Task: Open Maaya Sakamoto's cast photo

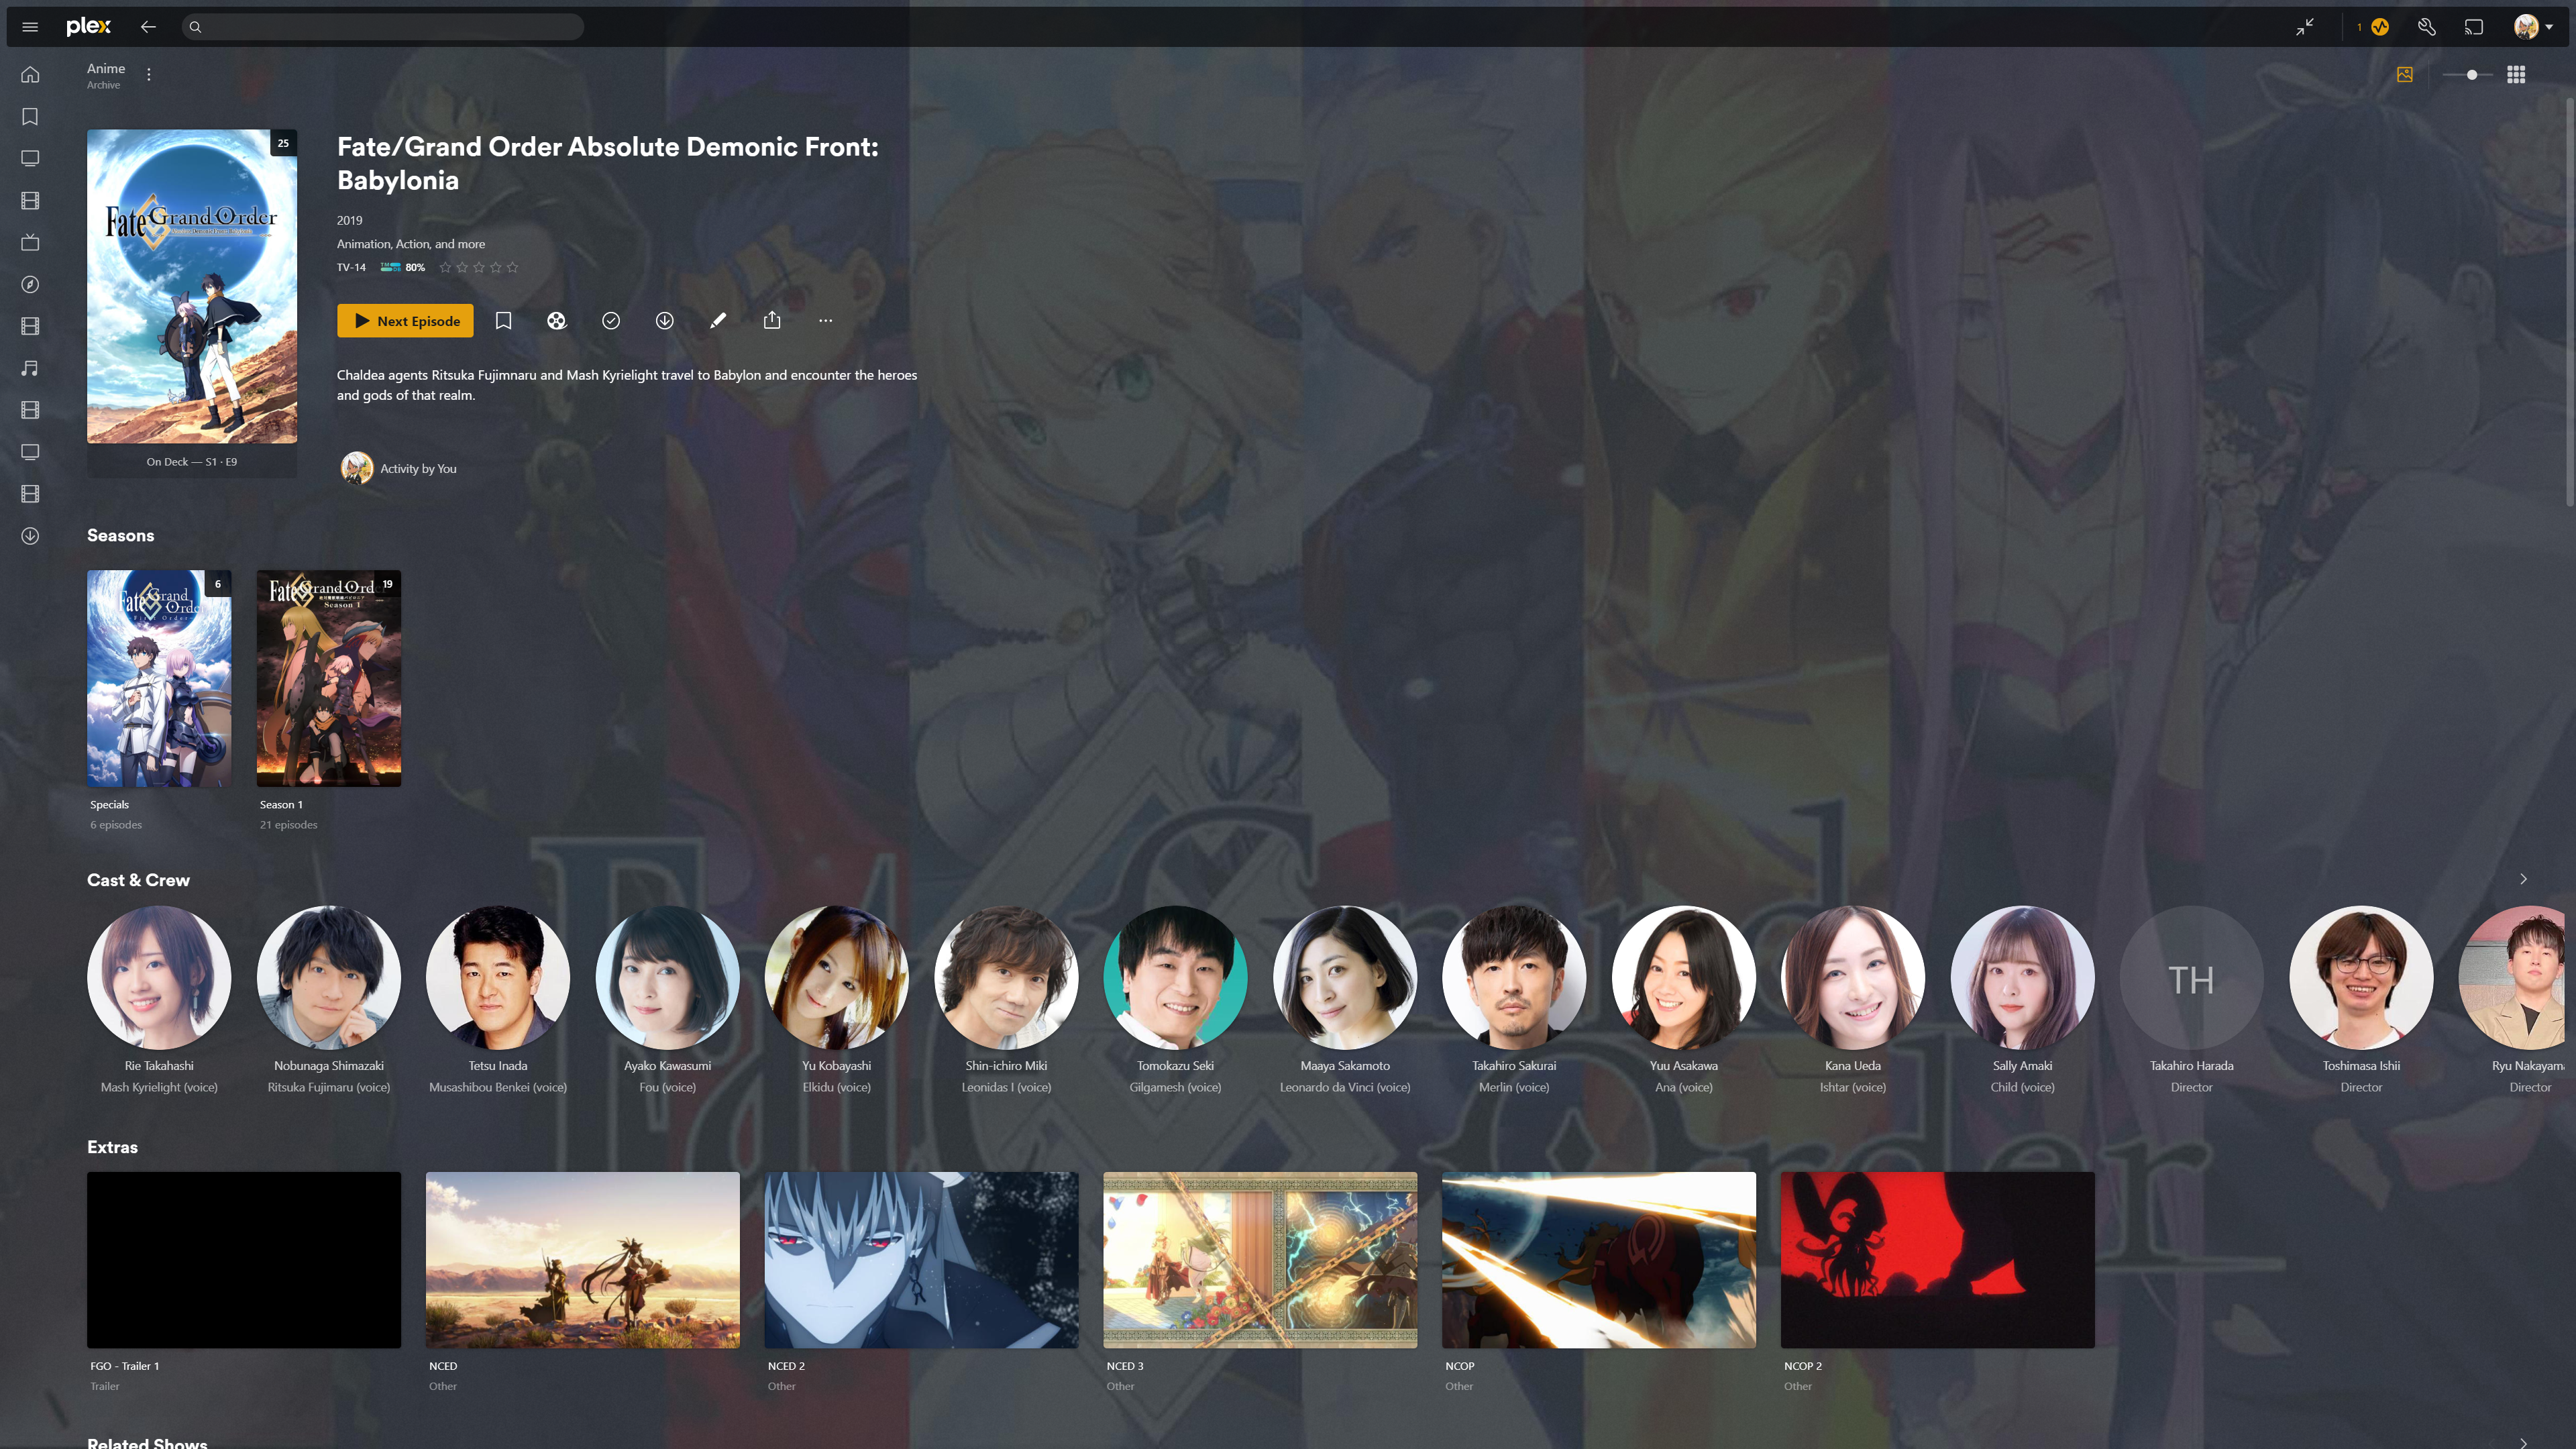Action: tap(1345, 978)
